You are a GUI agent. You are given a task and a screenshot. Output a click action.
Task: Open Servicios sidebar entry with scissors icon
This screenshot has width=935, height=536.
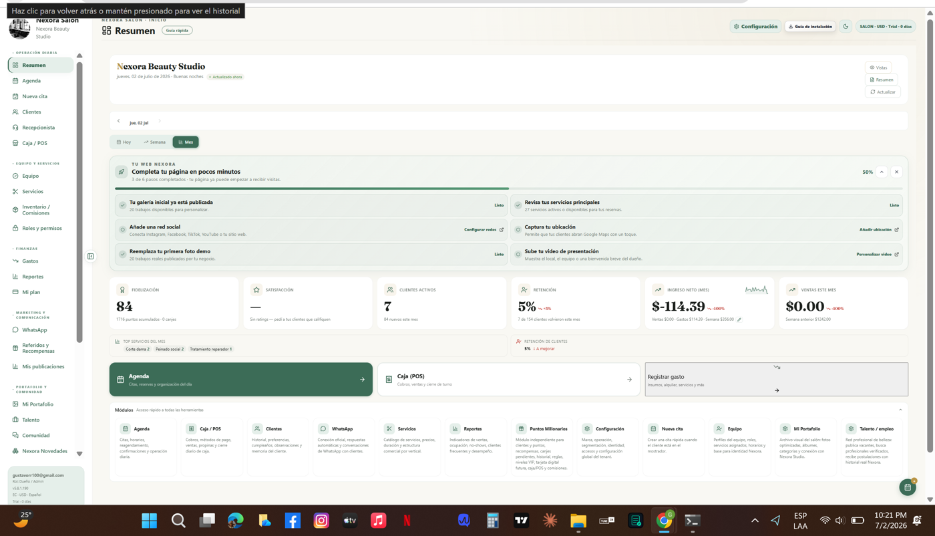(33, 191)
